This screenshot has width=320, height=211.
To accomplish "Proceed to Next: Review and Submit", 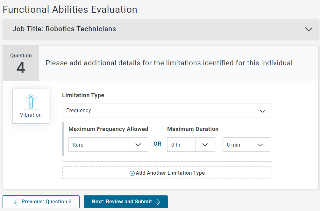I will click(x=125, y=202).
